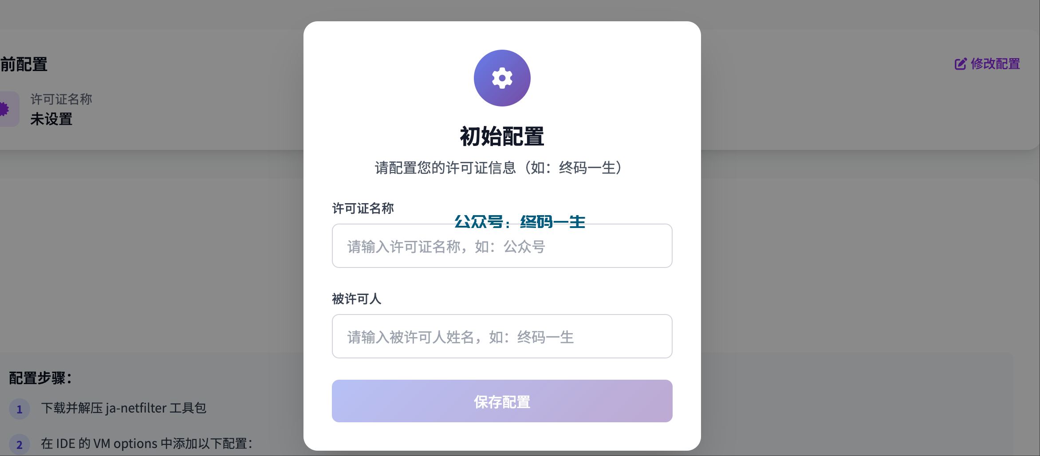
Task: Click the 被许可人 field label
Action: click(x=356, y=299)
